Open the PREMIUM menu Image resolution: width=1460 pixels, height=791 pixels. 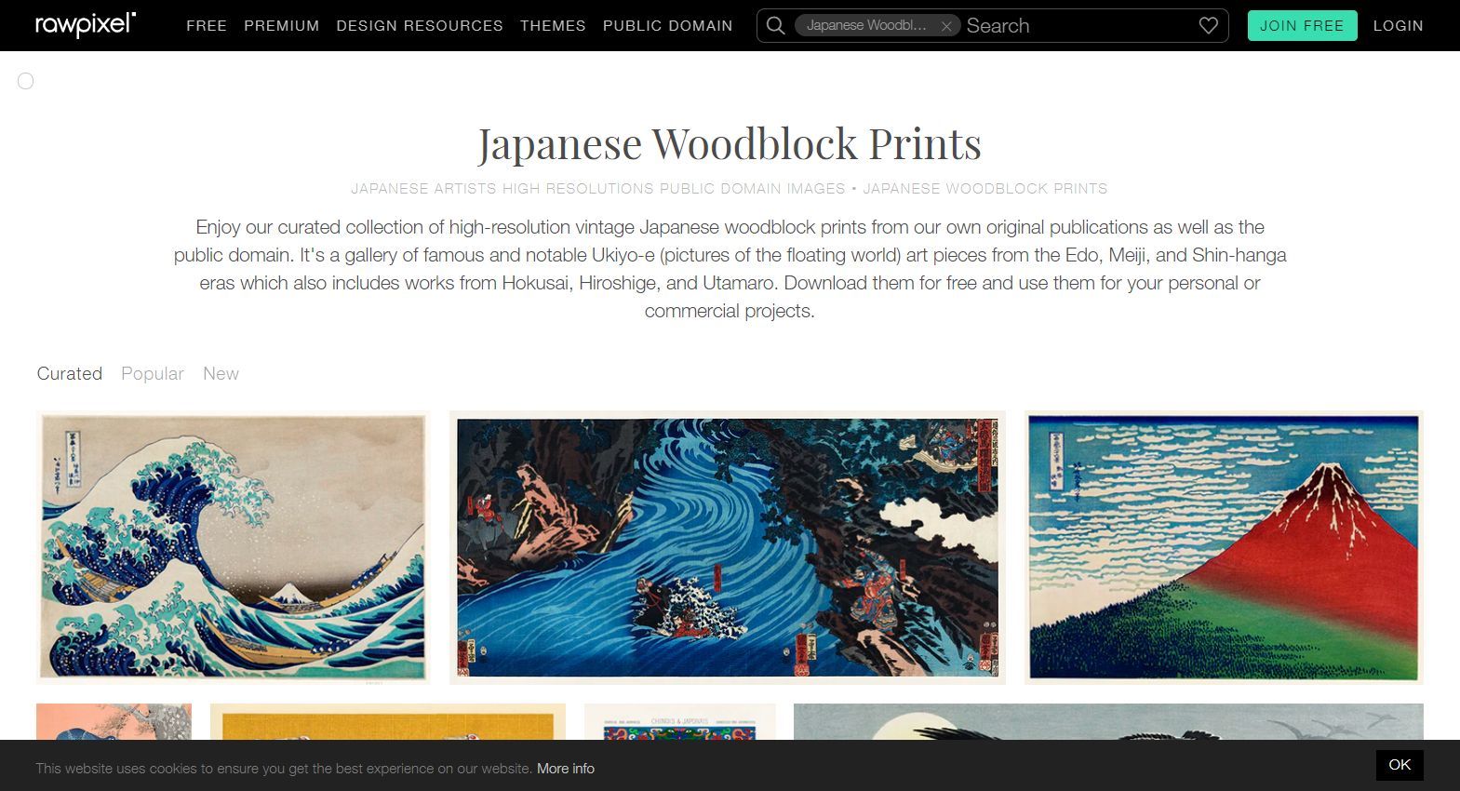tap(282, 26)
